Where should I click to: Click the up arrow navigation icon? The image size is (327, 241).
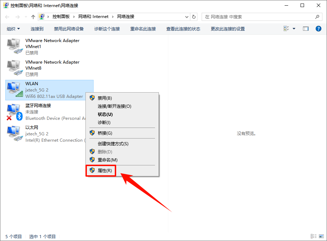[33, 17]
